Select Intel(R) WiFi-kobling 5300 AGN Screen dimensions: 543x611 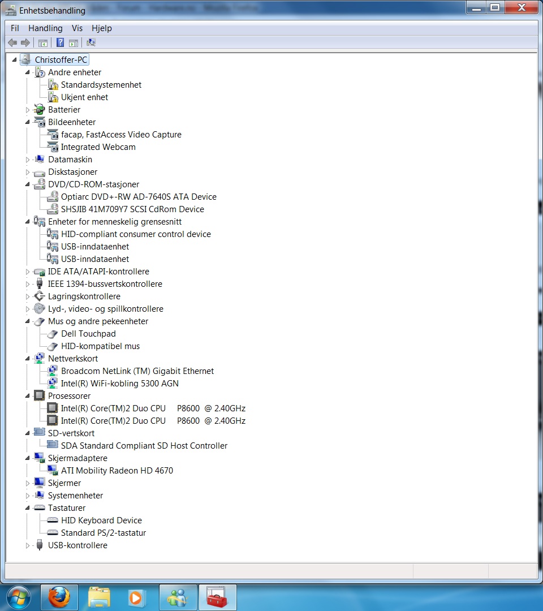click(119, 384)
